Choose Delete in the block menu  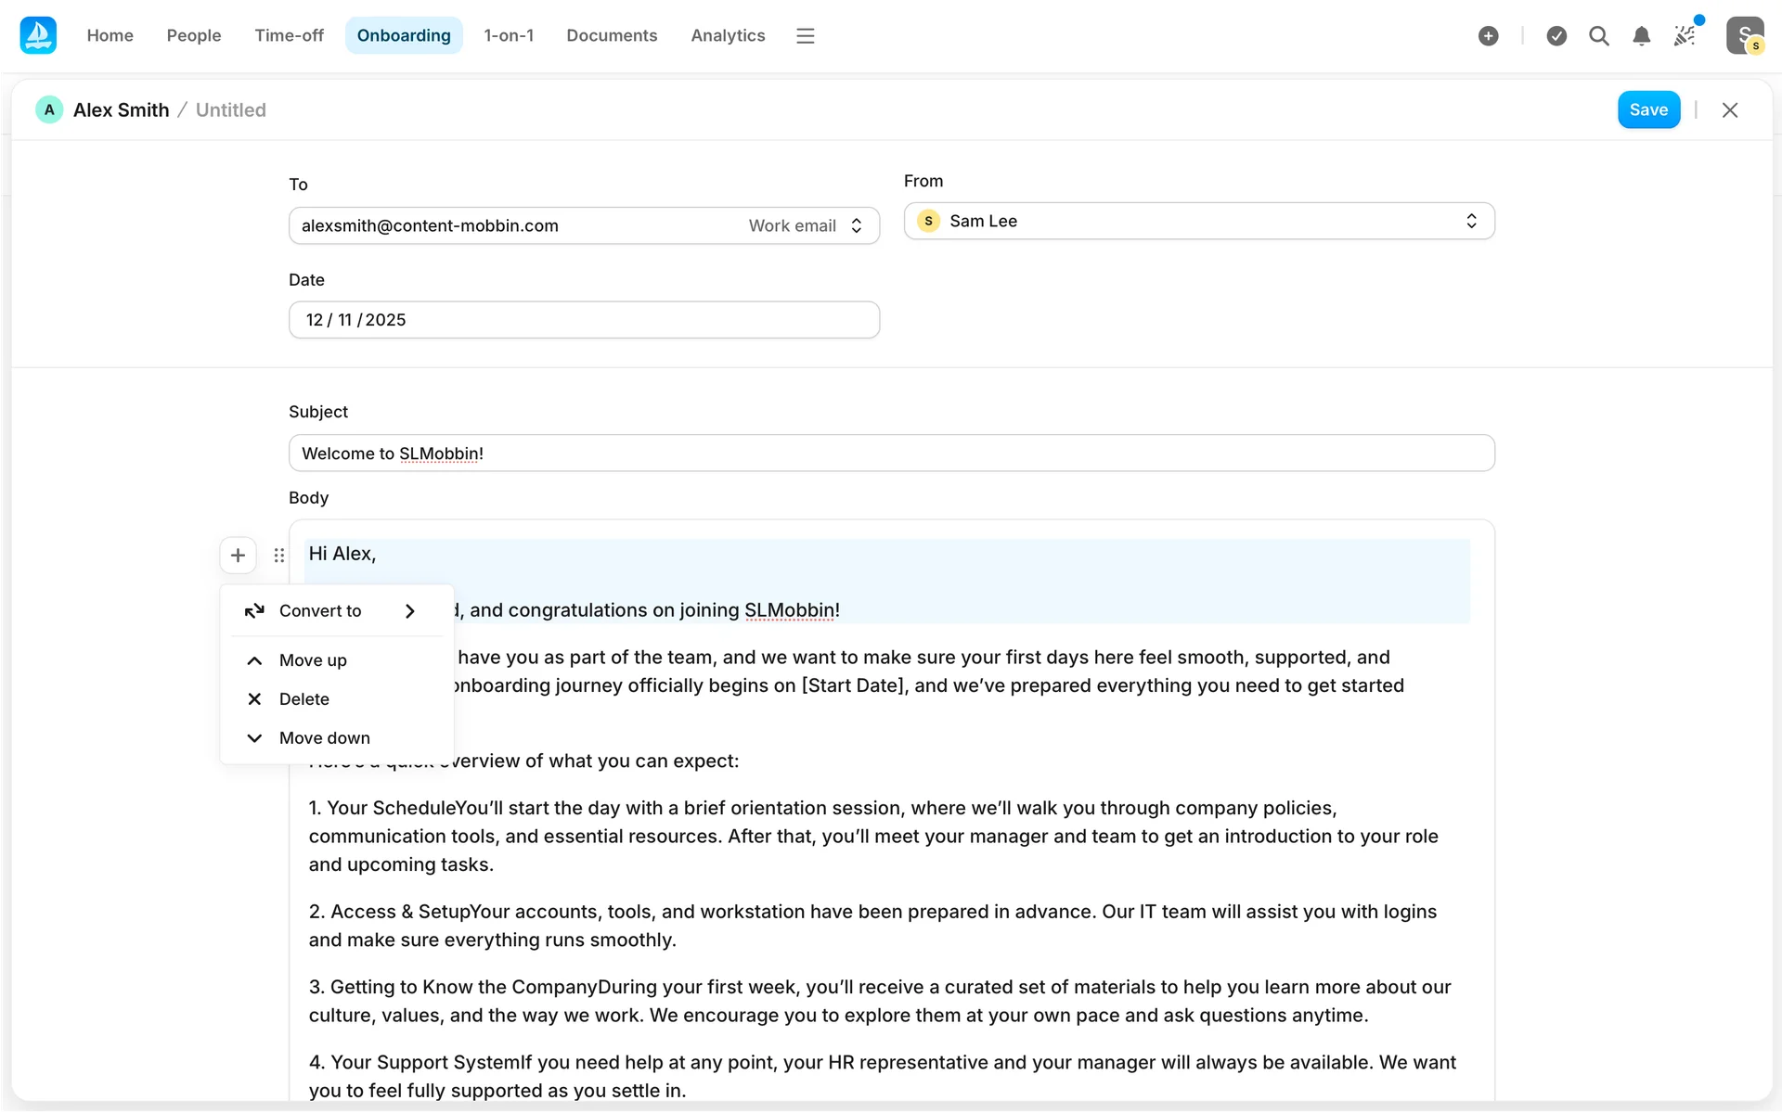click(303, 698)
